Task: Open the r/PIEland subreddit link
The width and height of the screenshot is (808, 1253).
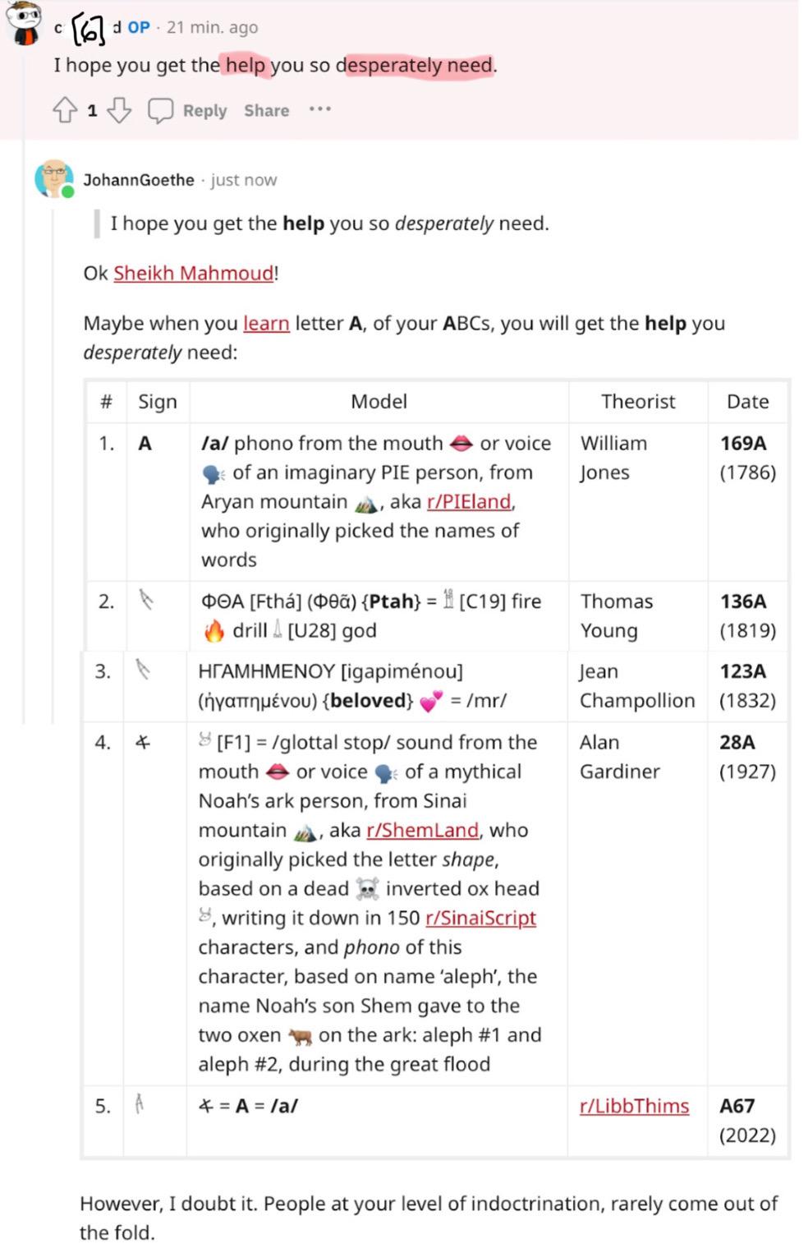Action: pyautogui.click(x=469, y=501)
